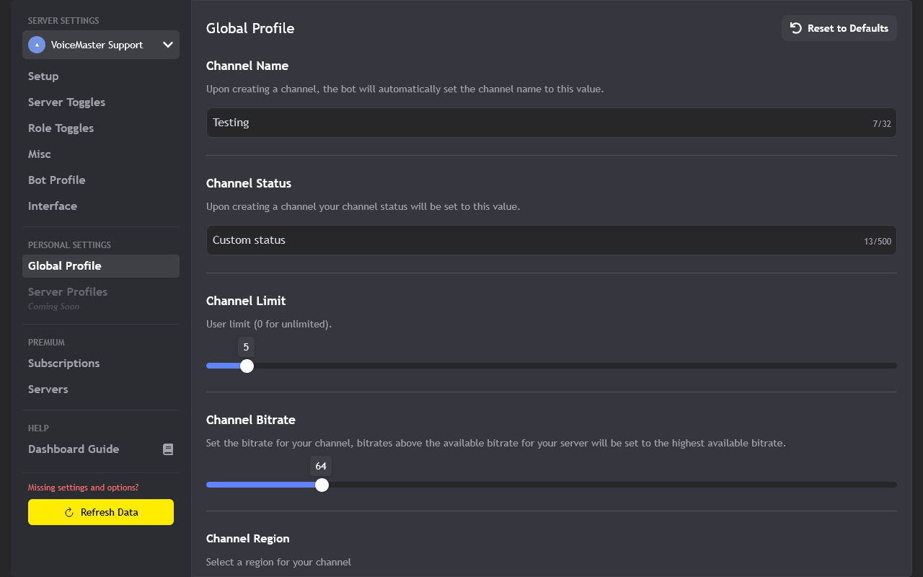Click the undo arrow on Reset to Defaults
923x577 pixels.
click(795, 28)
